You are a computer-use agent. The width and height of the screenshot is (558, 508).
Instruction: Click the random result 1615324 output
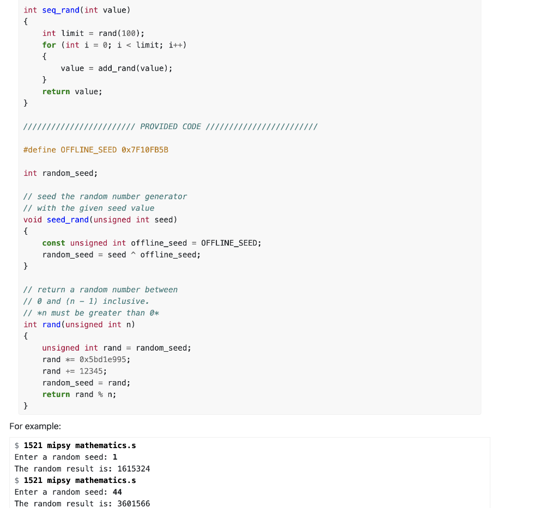[x=133, y=468]
